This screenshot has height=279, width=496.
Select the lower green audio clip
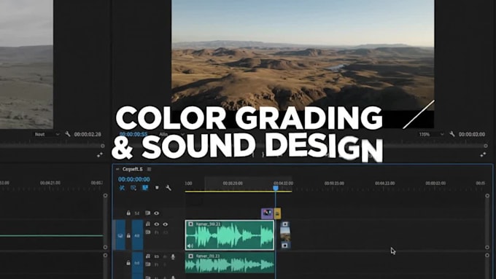(x=230, y=263)
